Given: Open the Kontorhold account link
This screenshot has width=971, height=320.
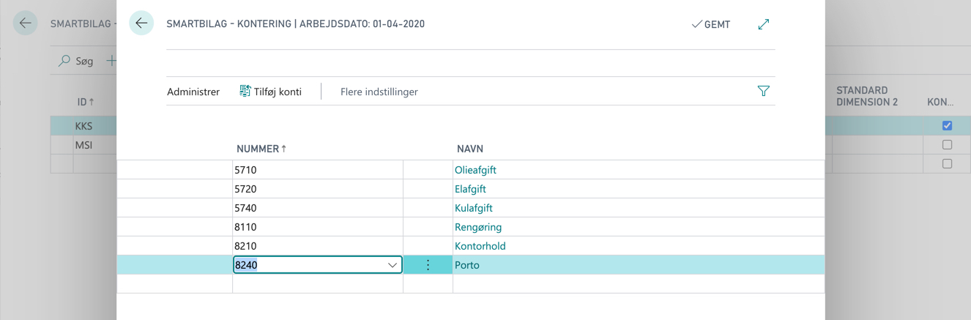Looking at the screenshot, I should (480, 246).
